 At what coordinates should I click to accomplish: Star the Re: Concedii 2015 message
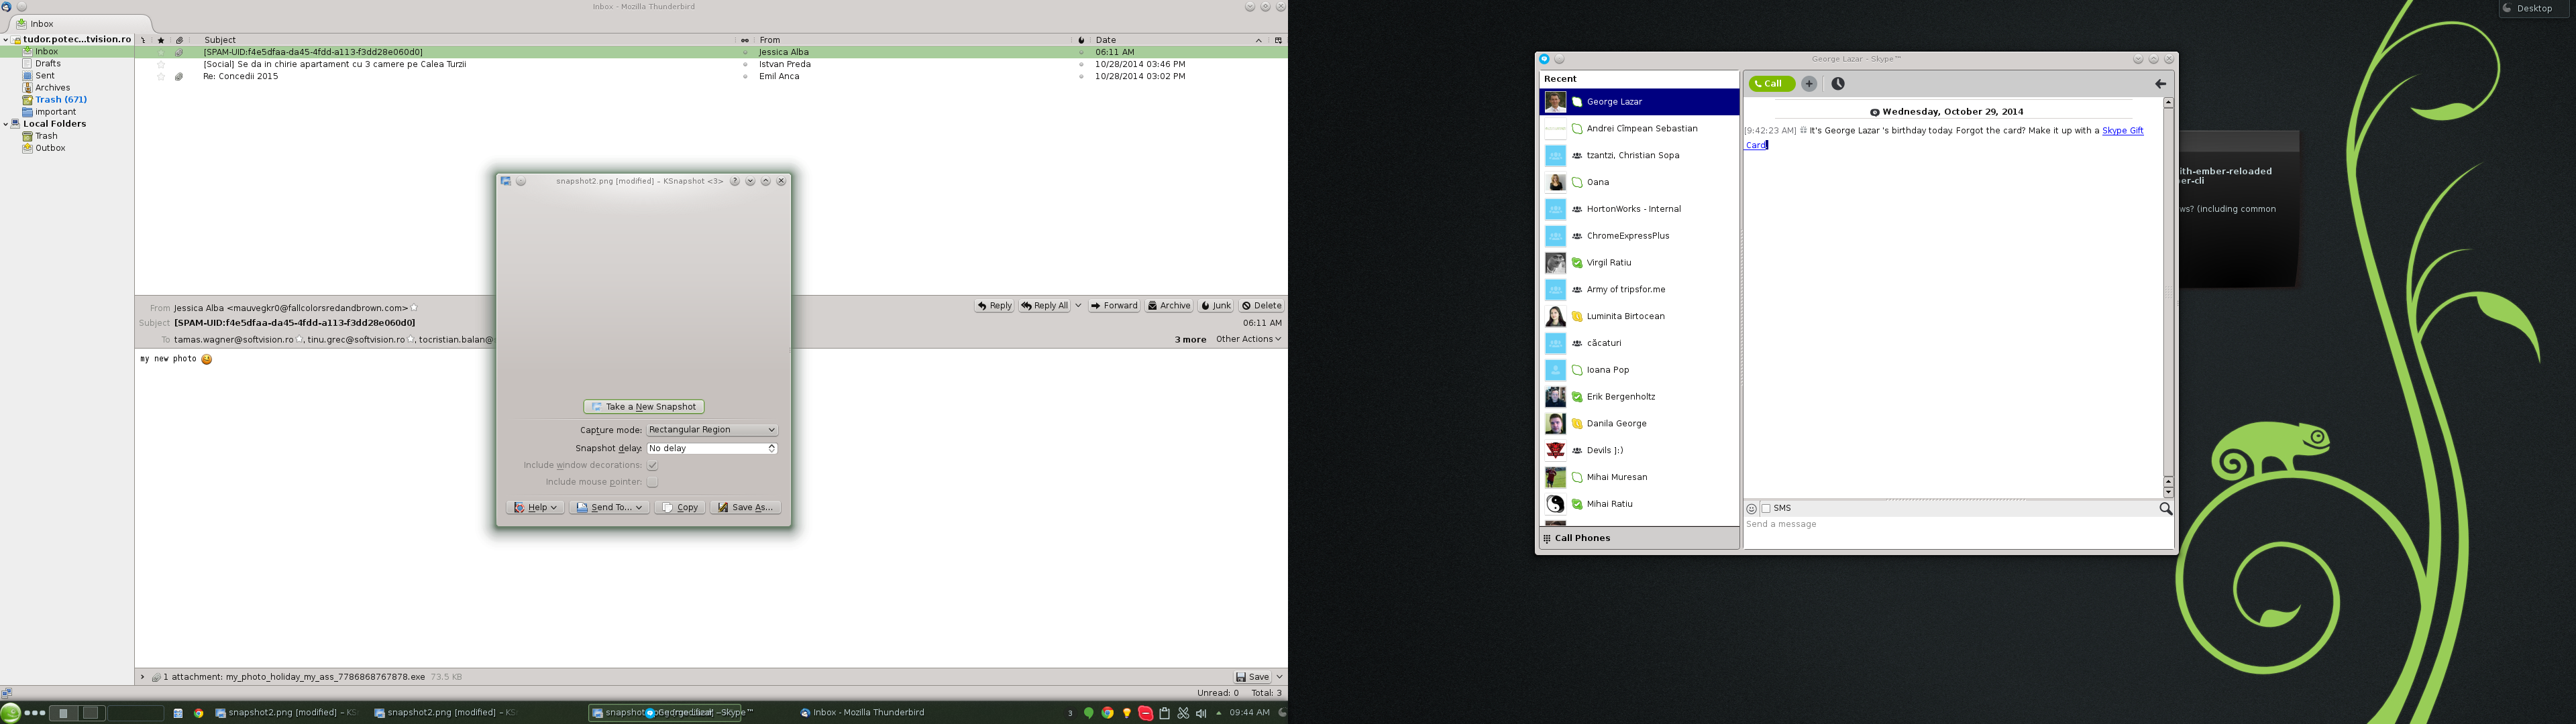point(161,76)
